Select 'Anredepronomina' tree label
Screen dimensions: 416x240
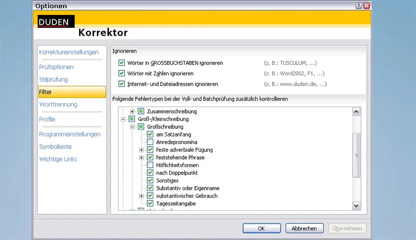tap(177, 142)
